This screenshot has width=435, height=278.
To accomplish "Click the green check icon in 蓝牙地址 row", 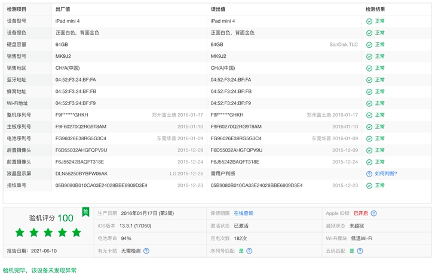I will [x=369, y=80].
